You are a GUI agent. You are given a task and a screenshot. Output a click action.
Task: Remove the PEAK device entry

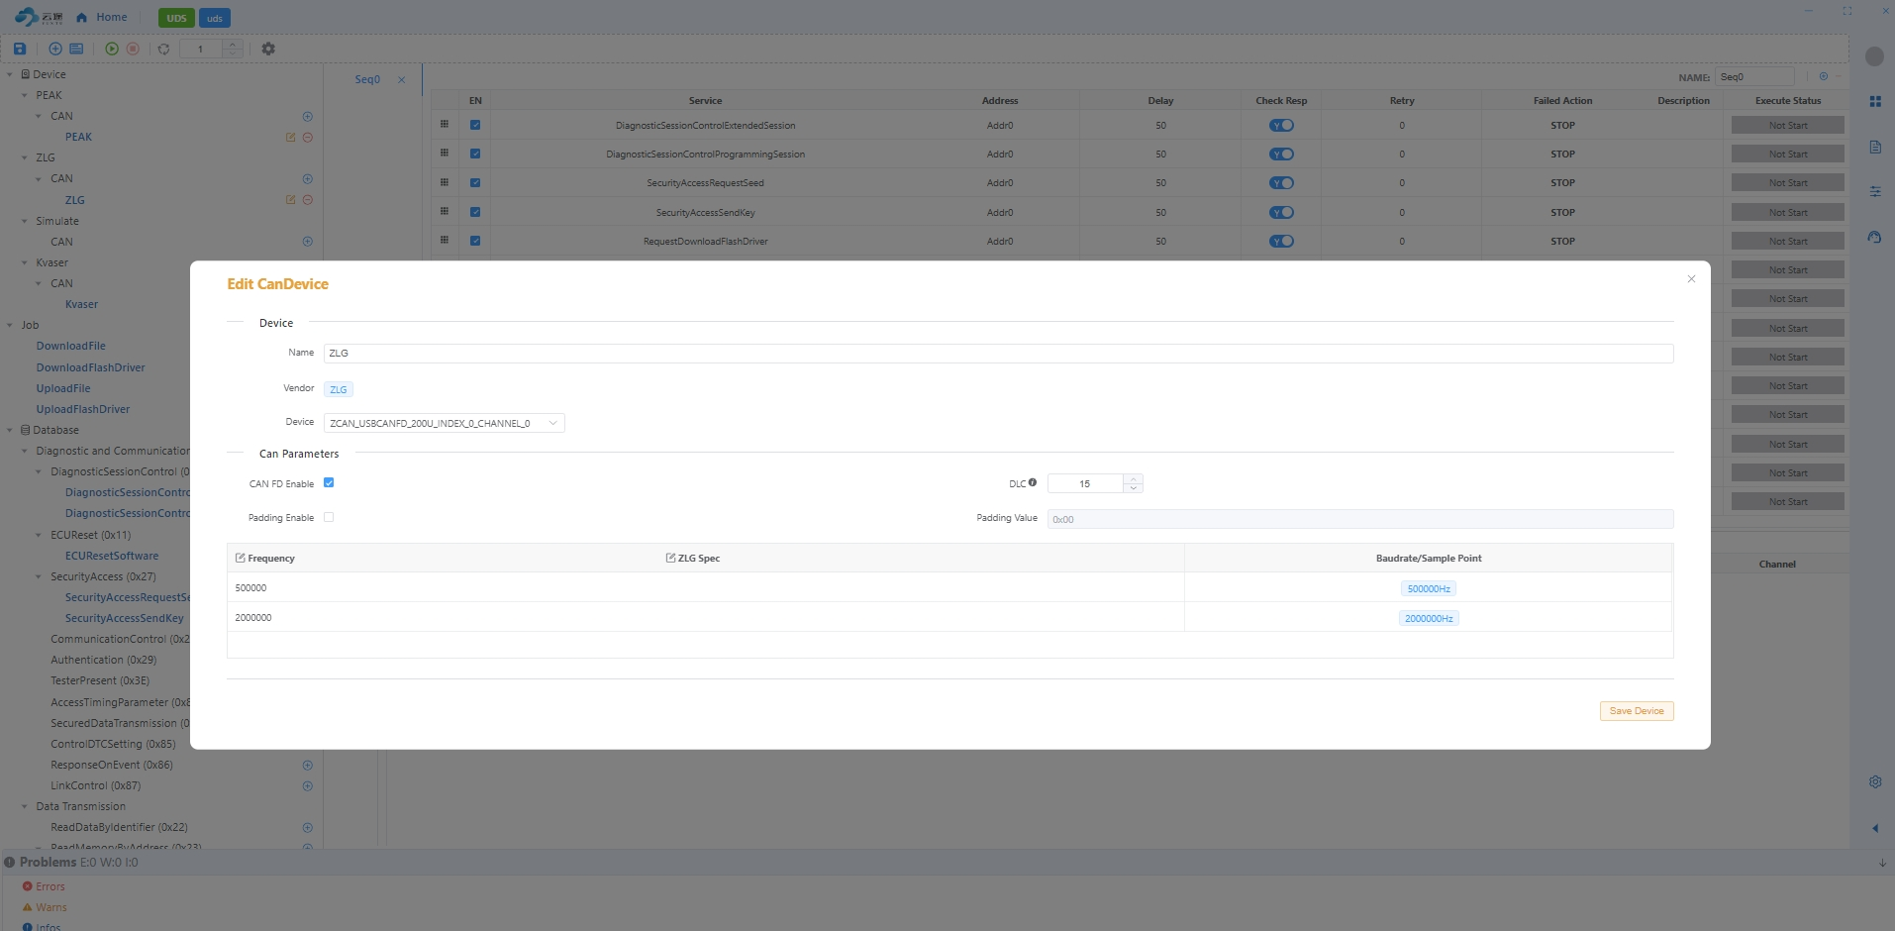[308, 137]
